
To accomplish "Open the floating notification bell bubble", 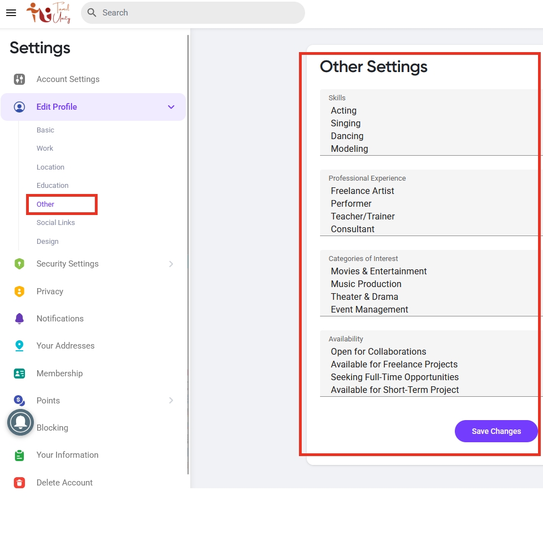I will tap(21, 422).
